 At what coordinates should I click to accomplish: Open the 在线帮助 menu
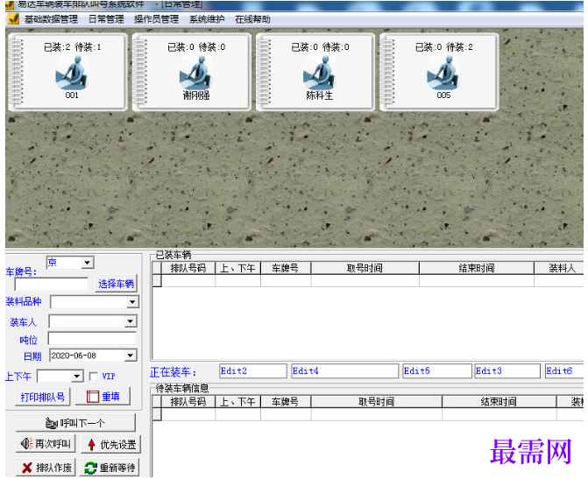[x=252, y=19]
